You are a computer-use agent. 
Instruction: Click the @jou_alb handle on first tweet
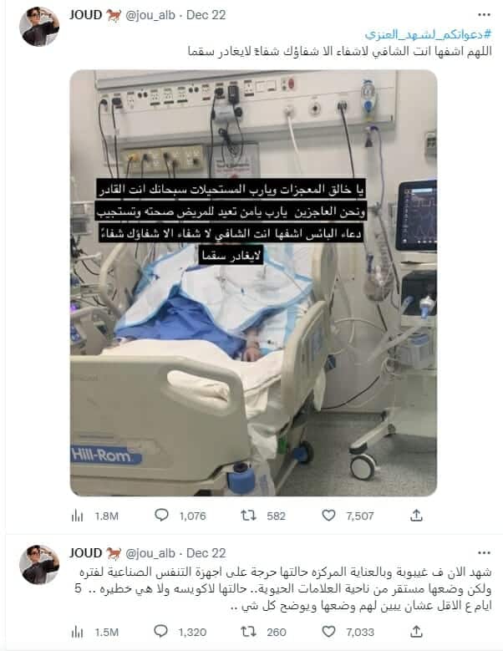coord(150,15)
